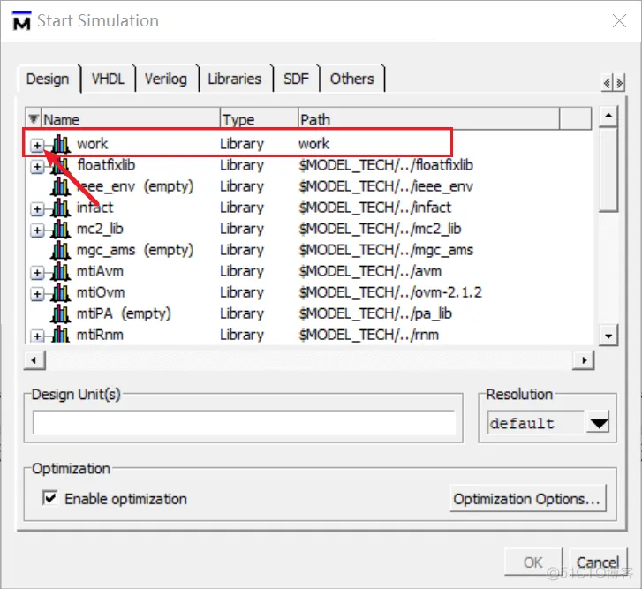This screenshot has height=589, width=642.
Task: Click the path $MODEL_TECH/../avm
Action: [x=371, y=271]
